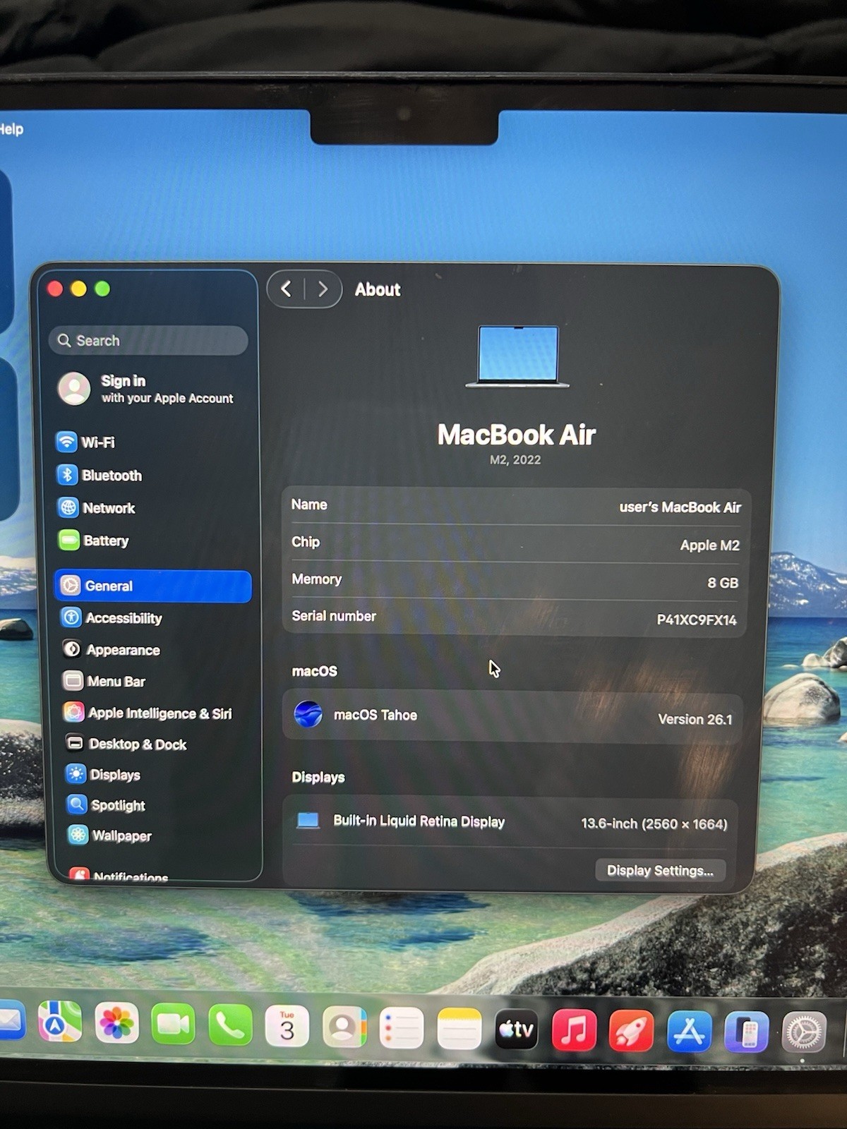Launch FaceTime from the Dock
847x1129 pixels.
(x=173, y=1024)
